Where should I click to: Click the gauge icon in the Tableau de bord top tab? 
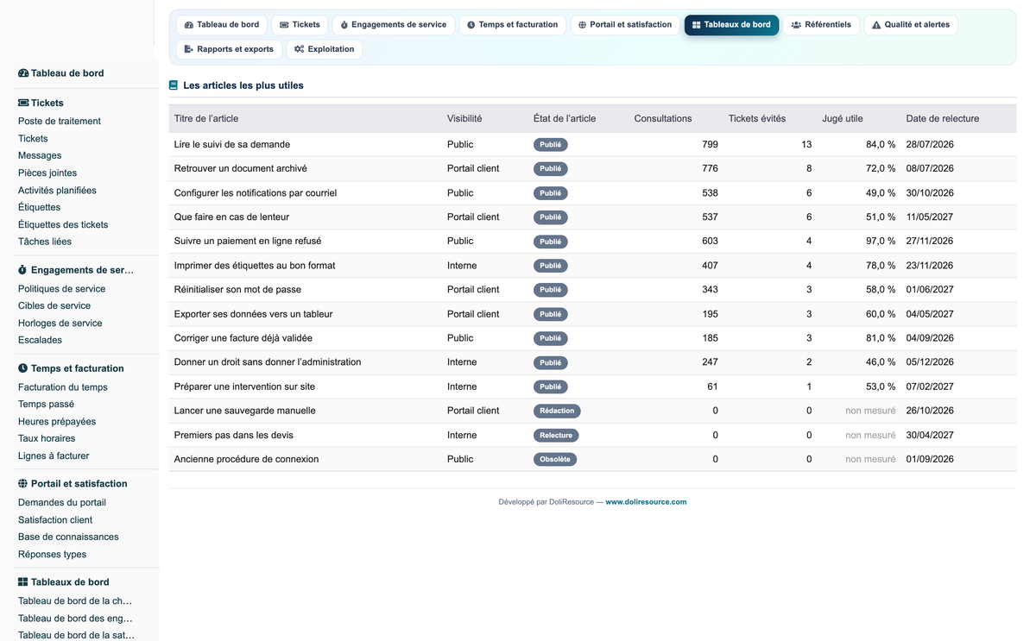(189, 25)
